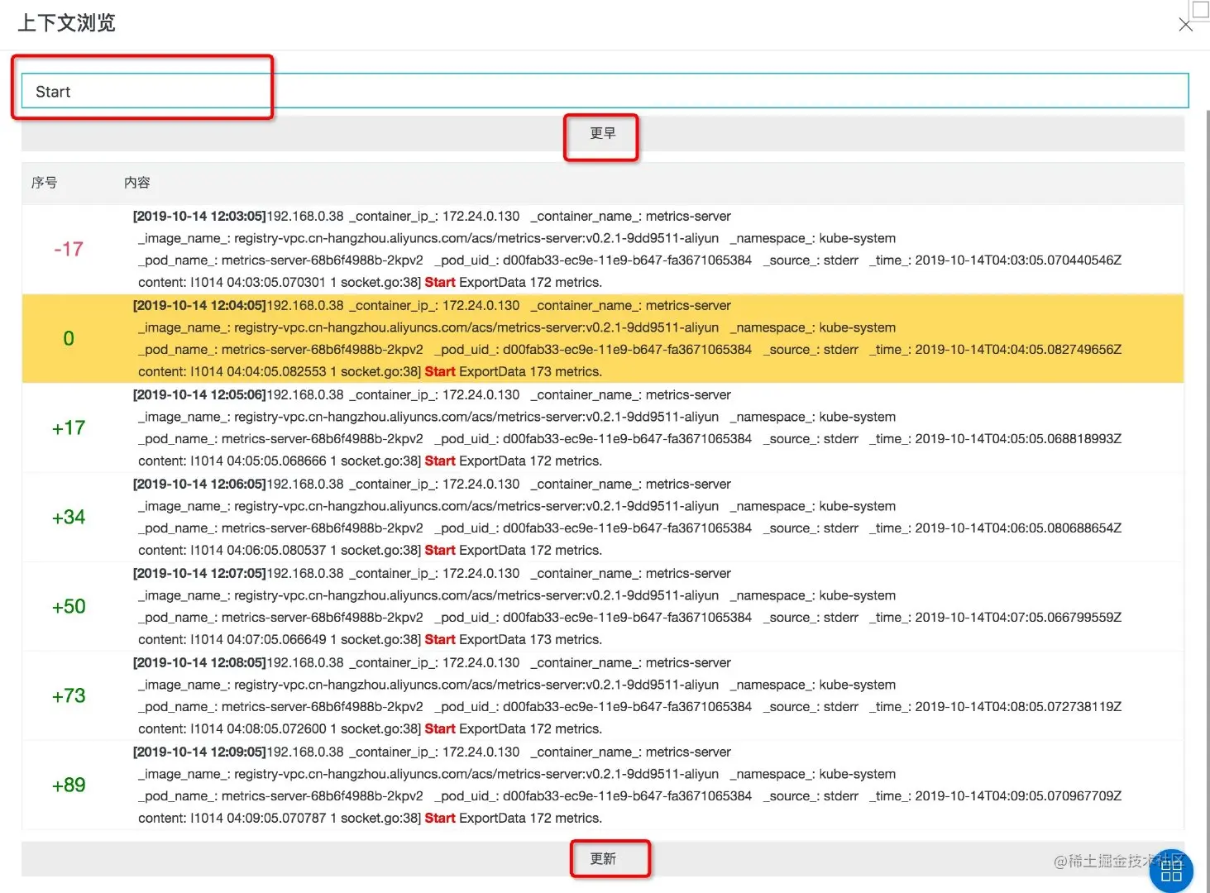Click _time_ value 2019-10-14T04:07:05.066799559Z
This screenshot has height=893, width=1210.
pyautogui.click(x=1018, y=617)
